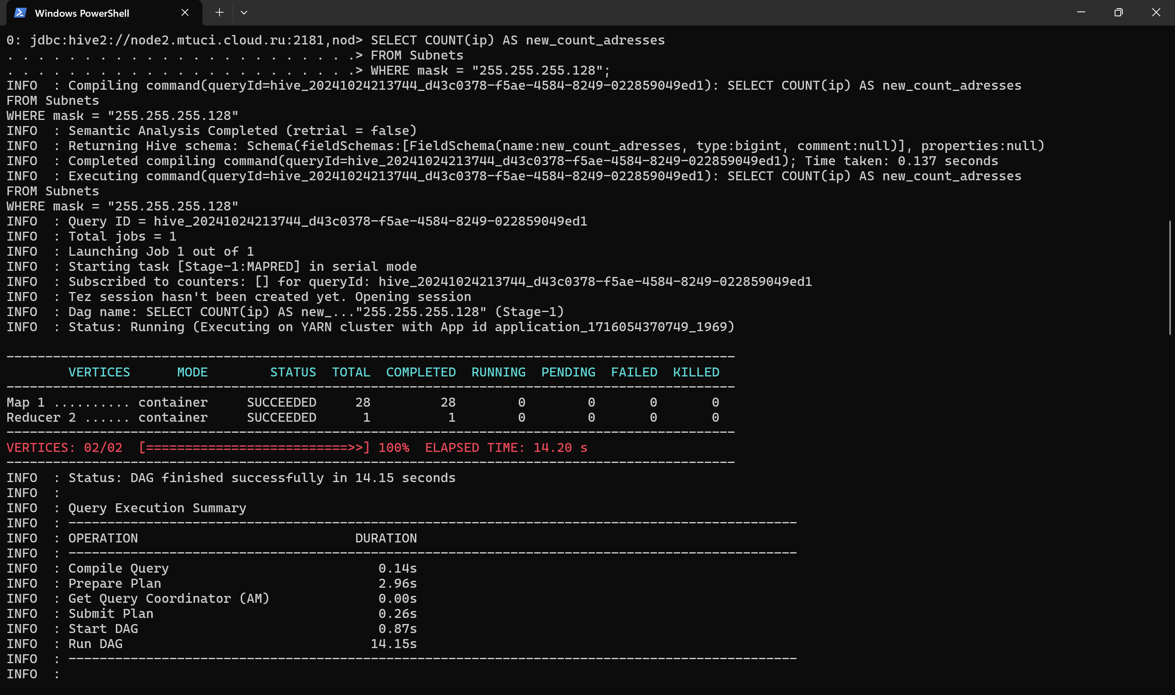This screenshot has width=1175, height=695.
Task: Click the FAILED column header
Action: pos(634,372)
